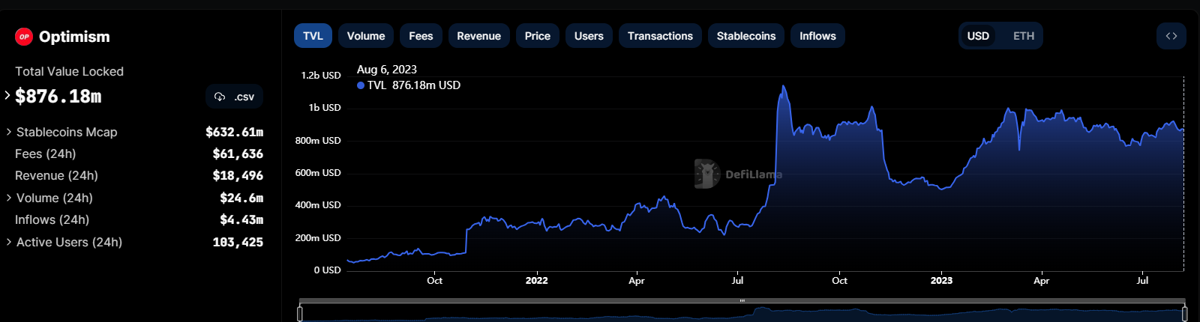The width and height of the screenshot is (1200, 322).
Task: Click the $4.43m inflows value
Action: (241, 219)
